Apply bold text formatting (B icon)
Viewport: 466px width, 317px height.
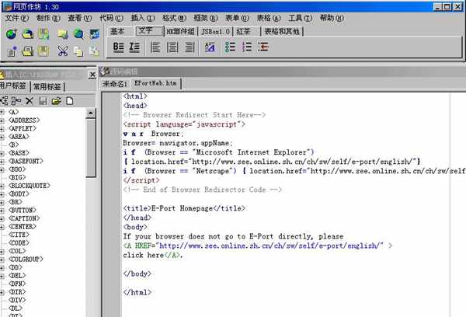coord(118,47)
